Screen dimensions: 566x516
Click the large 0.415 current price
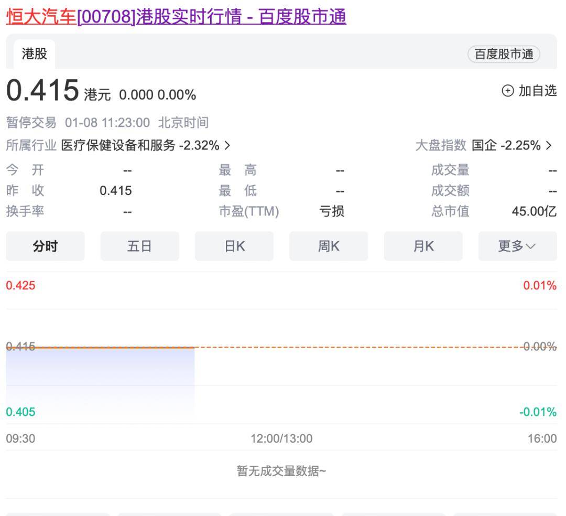click(42, 90)
